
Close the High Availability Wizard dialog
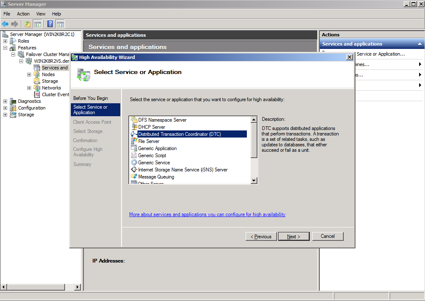point(350,57)
